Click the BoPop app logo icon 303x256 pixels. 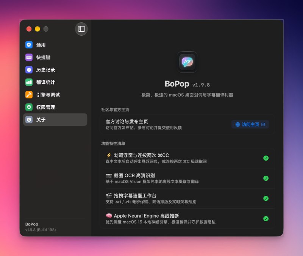pos(187,62)
